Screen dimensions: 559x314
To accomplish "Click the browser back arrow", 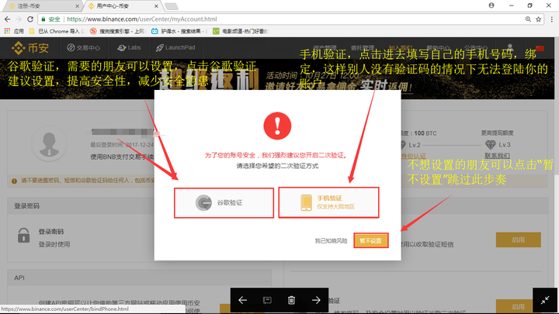I will [x=8, y=19].
